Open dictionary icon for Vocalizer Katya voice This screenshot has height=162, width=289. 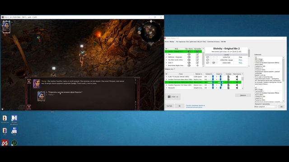click(x=228, y=79)
